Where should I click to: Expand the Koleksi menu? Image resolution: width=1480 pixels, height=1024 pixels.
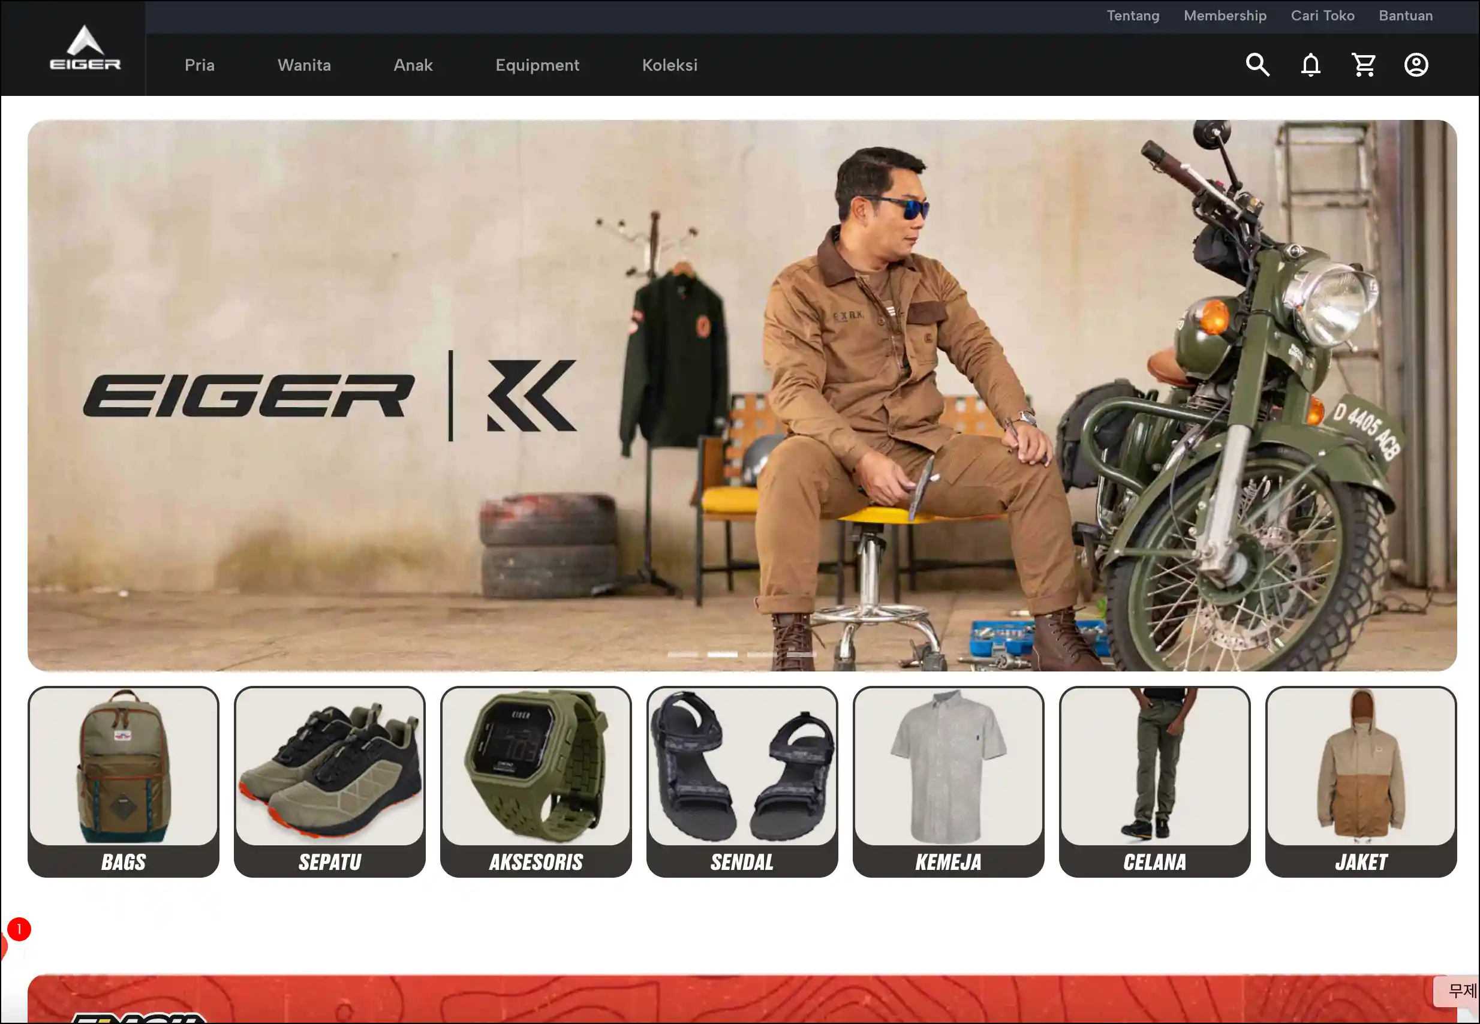click(669, 65)
